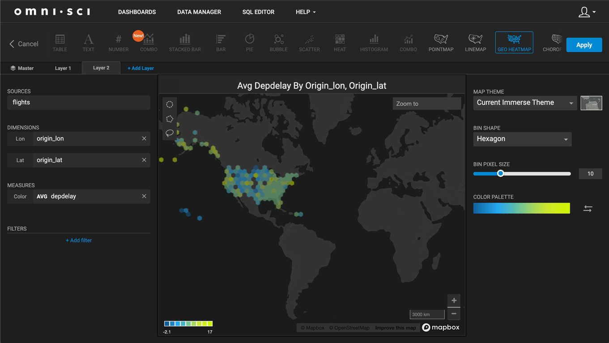Remove the origin_lat dimension

(144, 160)
